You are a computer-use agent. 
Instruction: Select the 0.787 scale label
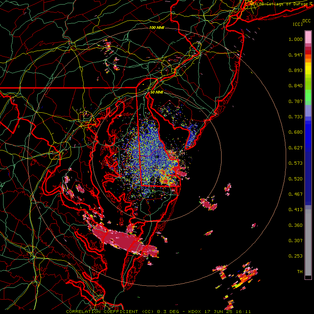[296, 101]
